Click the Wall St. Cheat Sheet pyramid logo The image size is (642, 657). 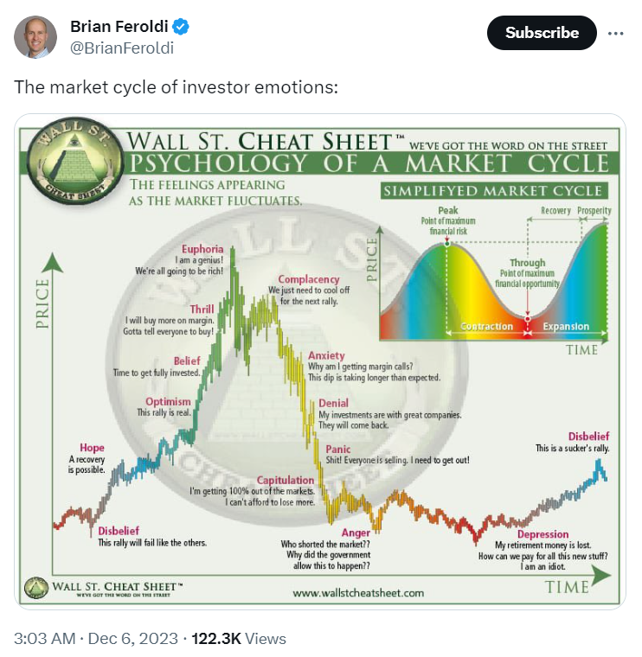click(75, 161)
